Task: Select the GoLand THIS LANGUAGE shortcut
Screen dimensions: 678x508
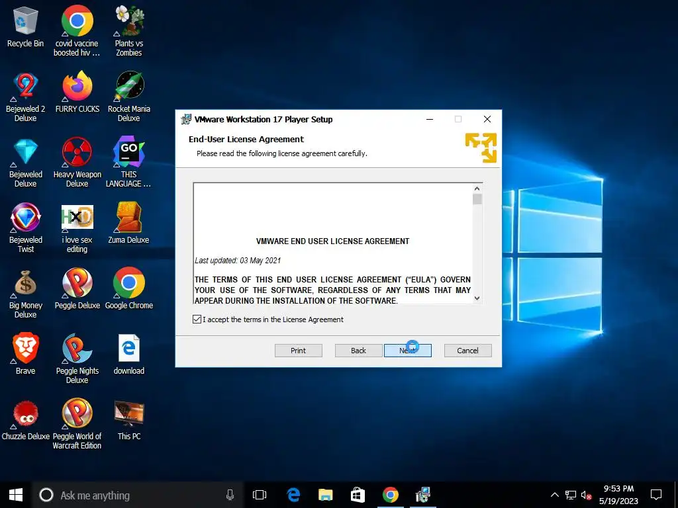Action: point(129,163)
